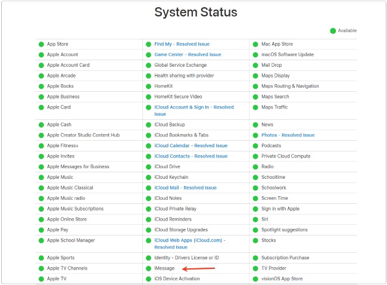
Task: Click the green dot beside iCloud Backup
Action: click(148, 125)
